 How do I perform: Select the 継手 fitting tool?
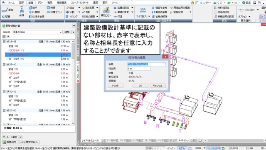click(x=33, y=7)
